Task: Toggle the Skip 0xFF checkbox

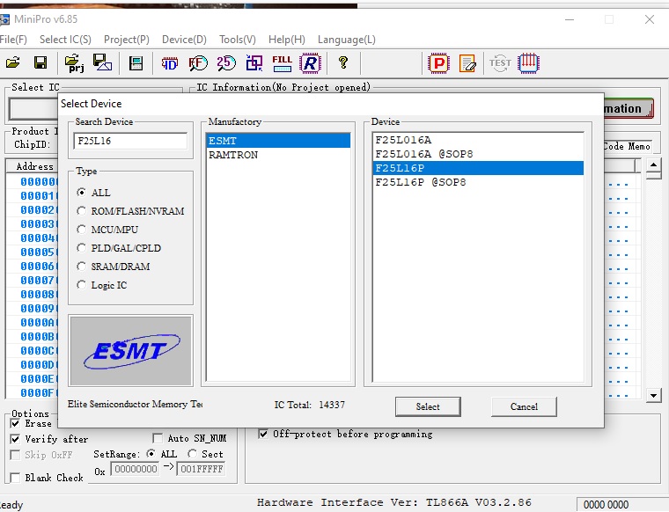Action: click(x=15, y=455)
